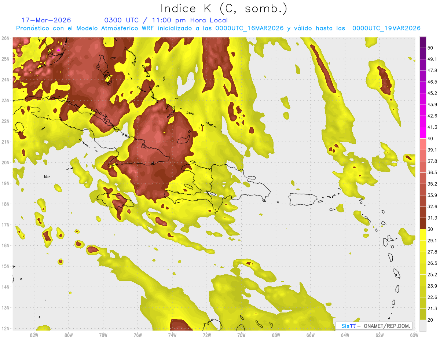The width and height of the screenshot is (440, 340).
Task: Click the "70W" longitude label
Action: pyautogui.click(x=241, y=335)
